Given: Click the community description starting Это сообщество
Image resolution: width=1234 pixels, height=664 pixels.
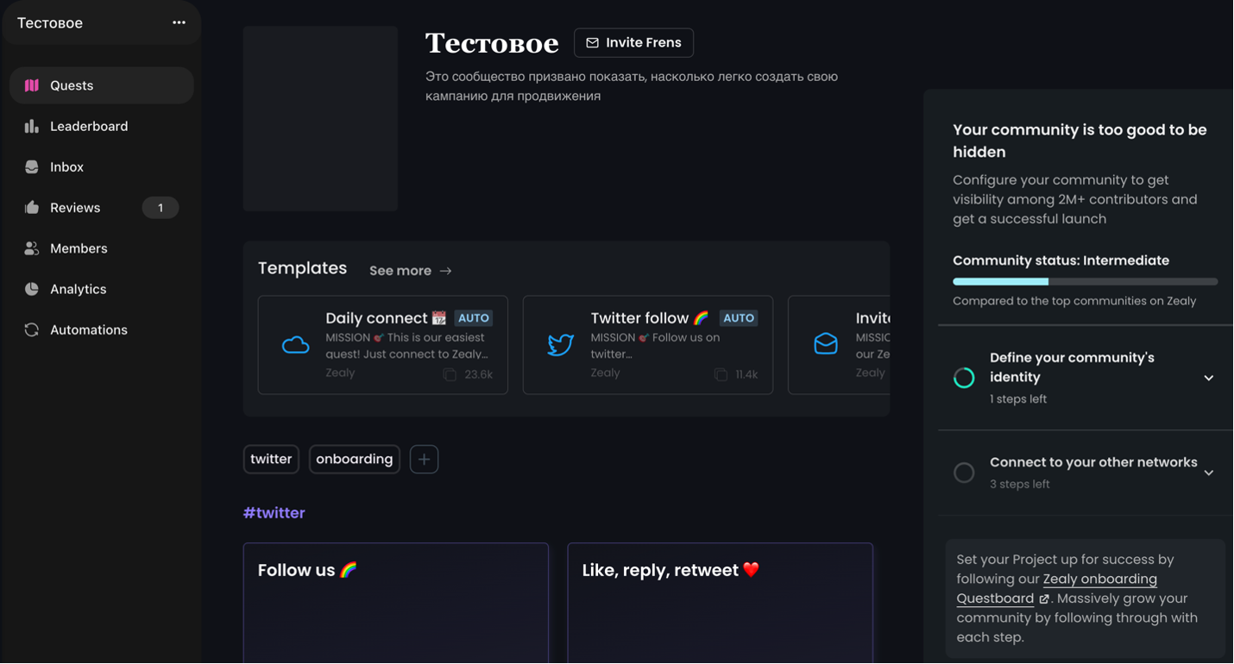Looking at the screenshot, I should pyautogui.click(x=632, y=86).
